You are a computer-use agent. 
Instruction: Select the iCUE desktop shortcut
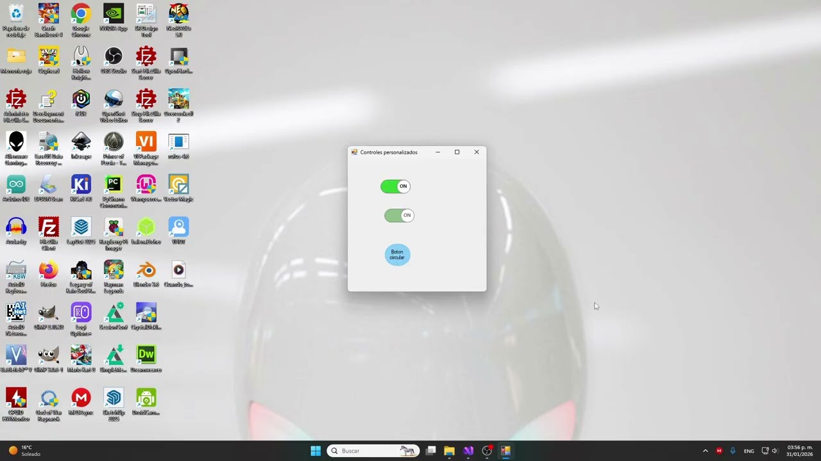click(x=81, y=103)
